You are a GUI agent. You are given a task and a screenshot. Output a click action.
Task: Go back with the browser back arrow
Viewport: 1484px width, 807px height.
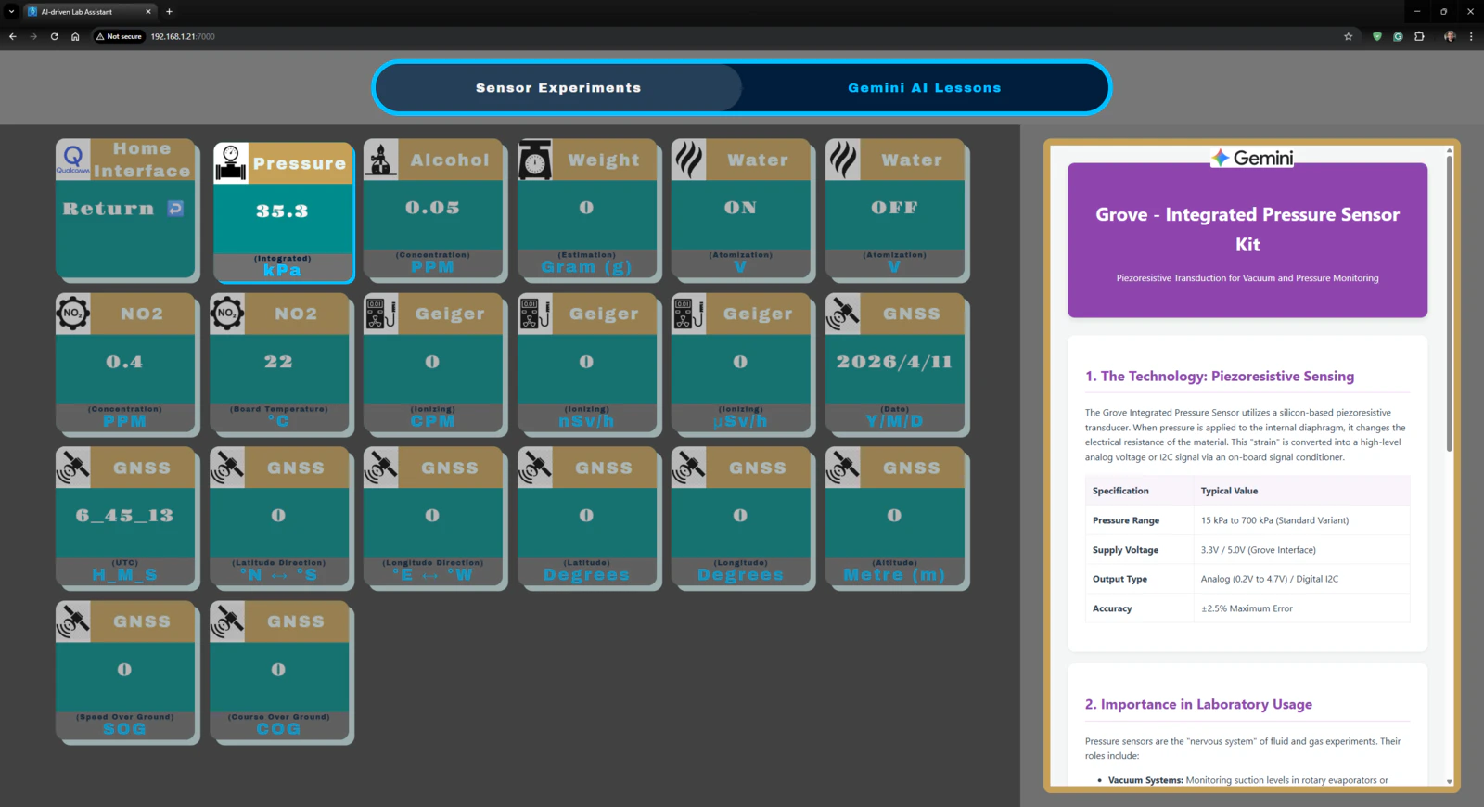[x=13, y=36]
